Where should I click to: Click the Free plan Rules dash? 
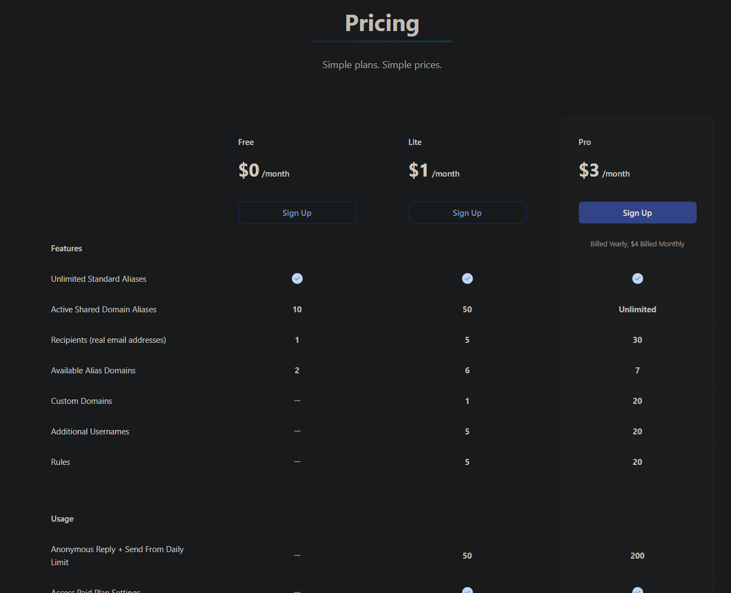[x=297, y=462]
